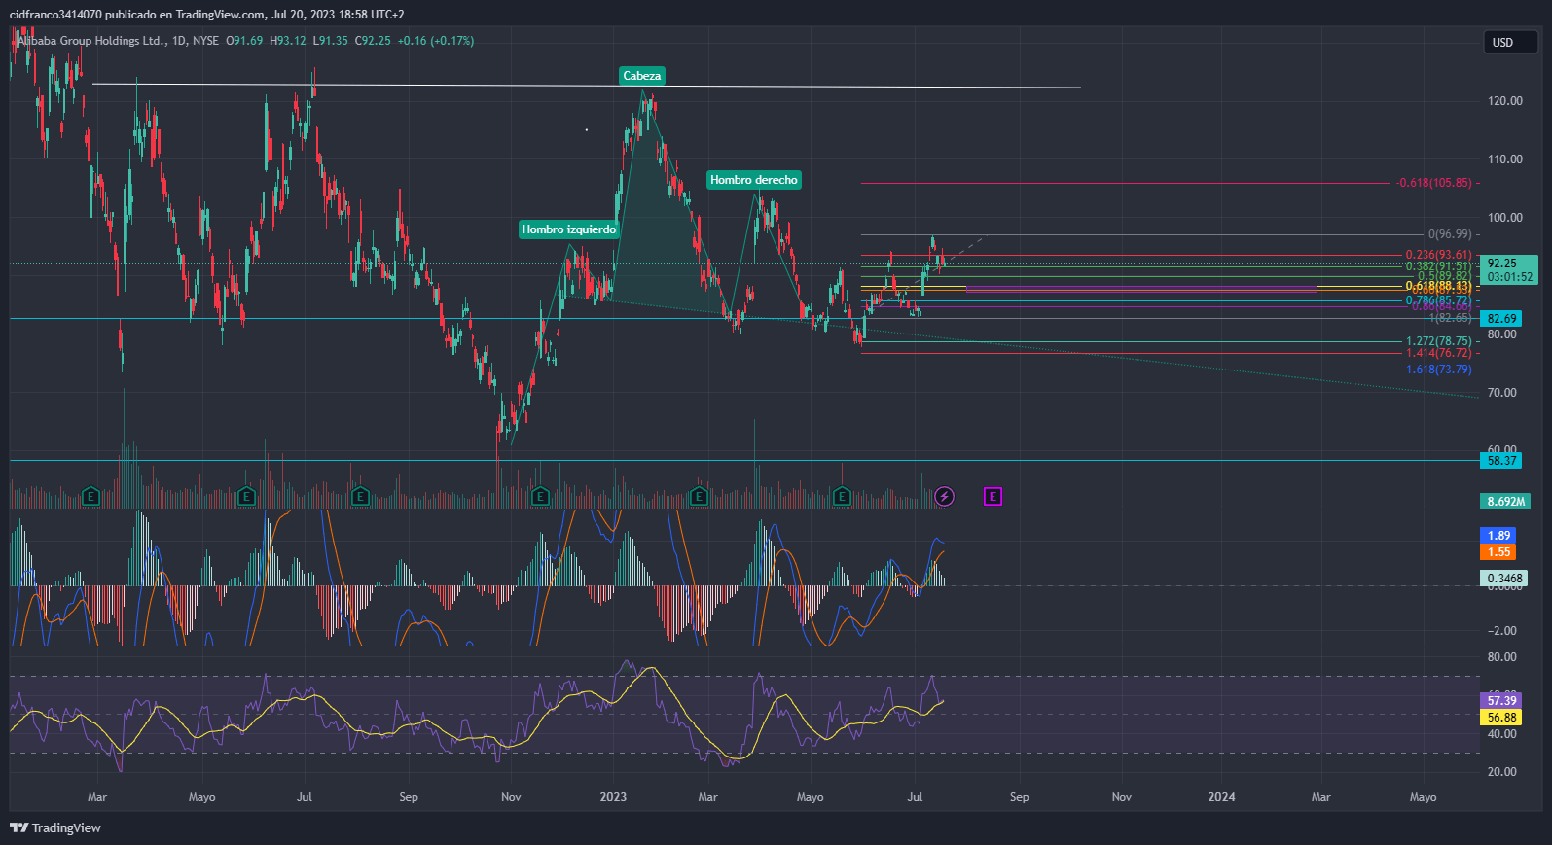Viewport: 1552px width, 845px height.
Task: Select the -0.618(105.85) Fibonacci level label
Action: click(1435, 183)
